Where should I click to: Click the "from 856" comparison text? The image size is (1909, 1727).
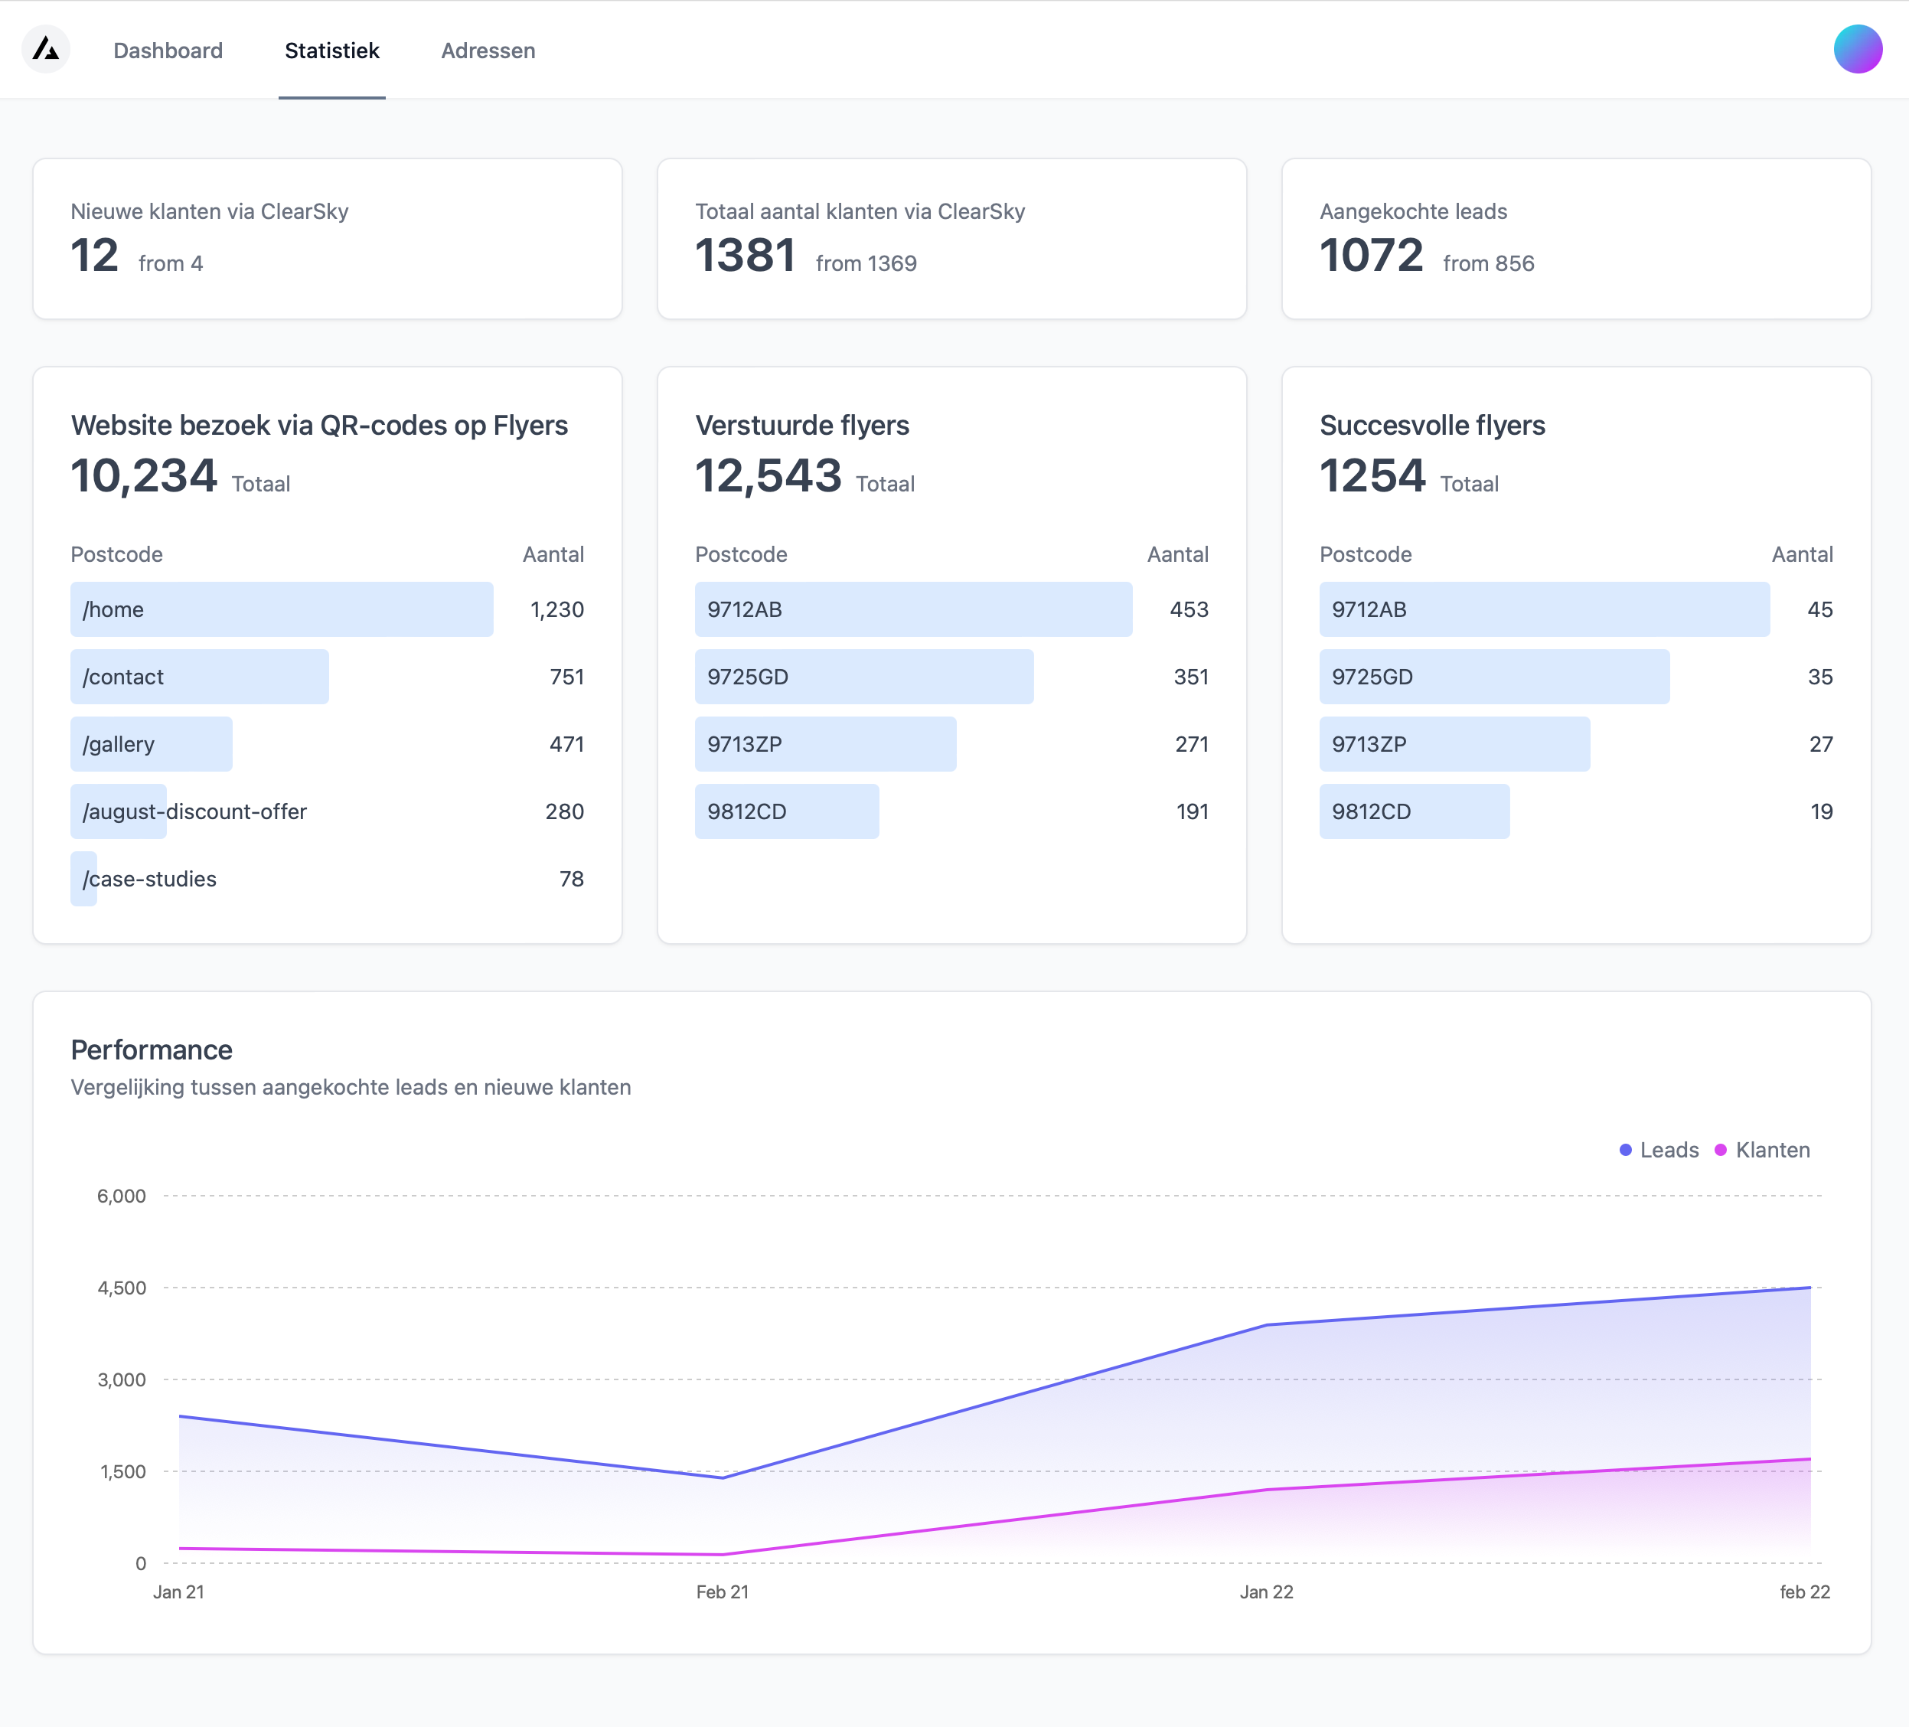point(1489,263)
